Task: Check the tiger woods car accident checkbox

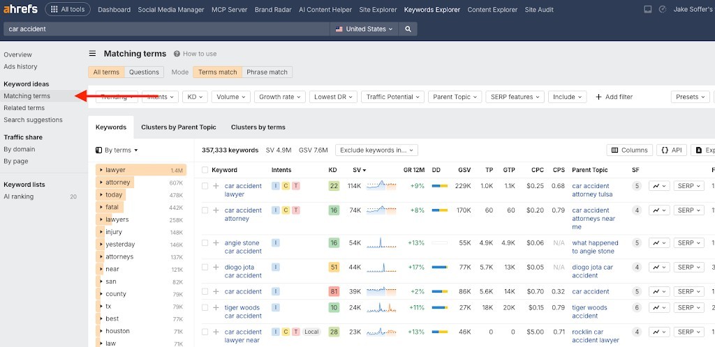Action: click(205, 307)
